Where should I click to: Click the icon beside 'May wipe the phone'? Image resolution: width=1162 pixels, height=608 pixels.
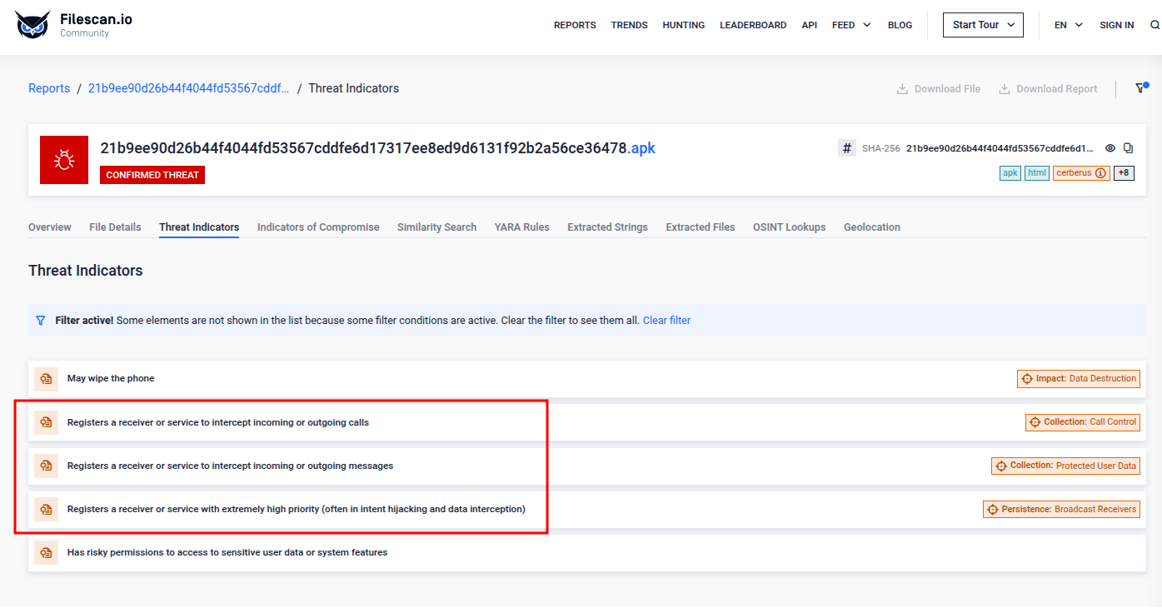pyautogui.click(x=47, y=379)
